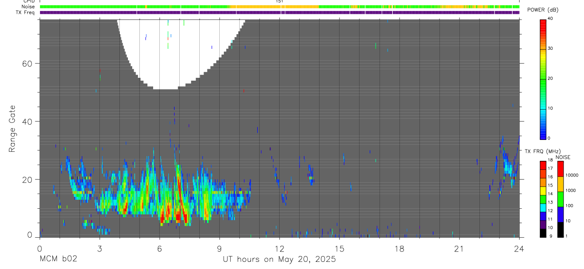Click the 24 hour label on axis
Screen dimensions: 584x269
(519, 248)
